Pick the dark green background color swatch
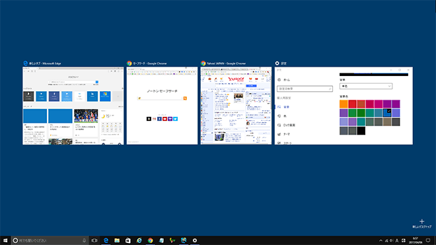 pyautogui.click(x=361, y=113)
